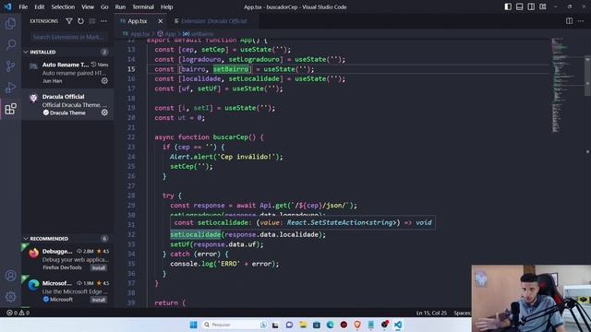Select the Extensions view icon in activity bar
Image resolution: width=591 pixels, height=332 pixels.
tap(10, 109)
